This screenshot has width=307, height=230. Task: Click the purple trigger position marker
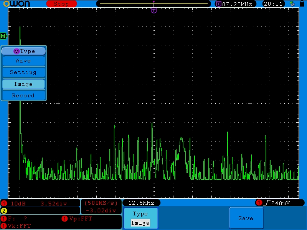(154, 10)
